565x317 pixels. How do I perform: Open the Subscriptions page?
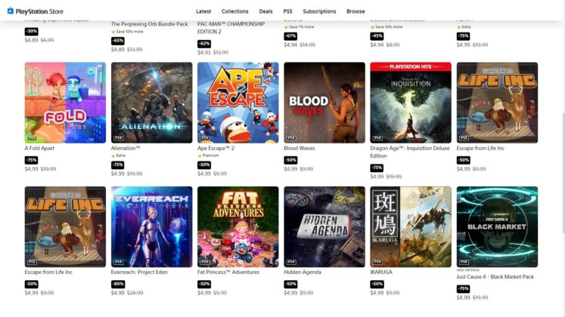coord(319,11)
